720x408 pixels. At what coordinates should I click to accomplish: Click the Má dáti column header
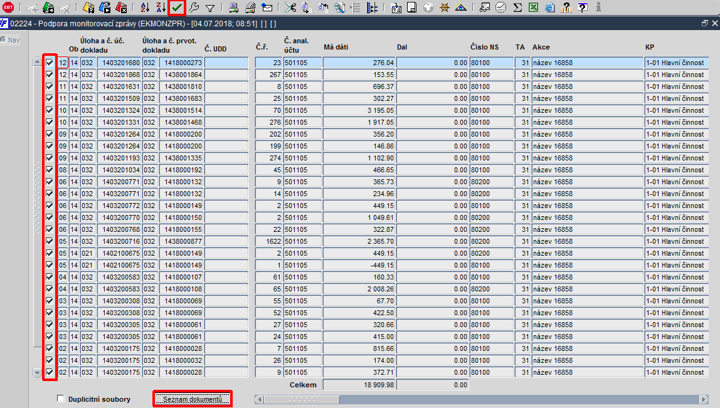336,47
